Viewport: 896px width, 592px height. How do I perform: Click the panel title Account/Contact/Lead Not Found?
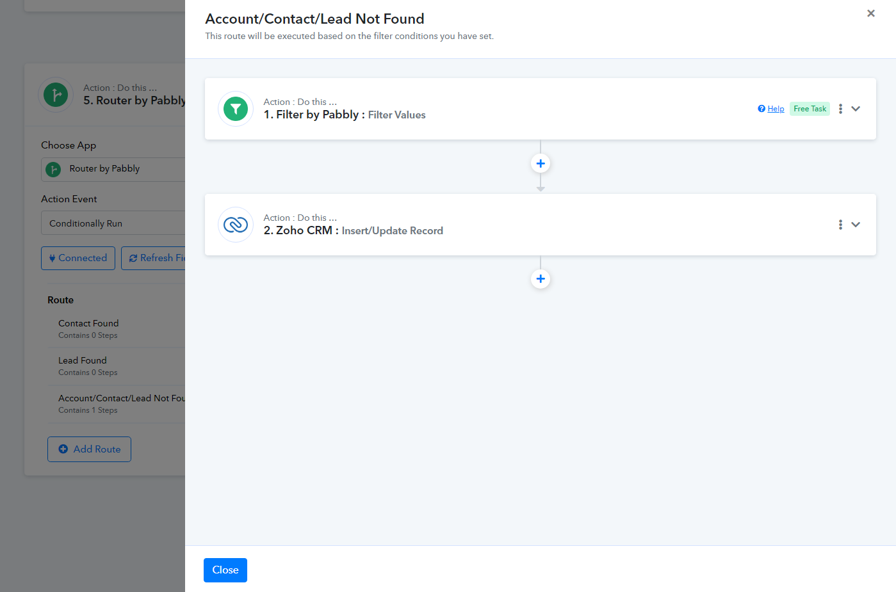point(314,19)
